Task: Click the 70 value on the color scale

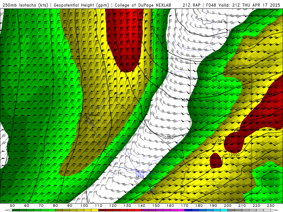Action: click(41, 206)
